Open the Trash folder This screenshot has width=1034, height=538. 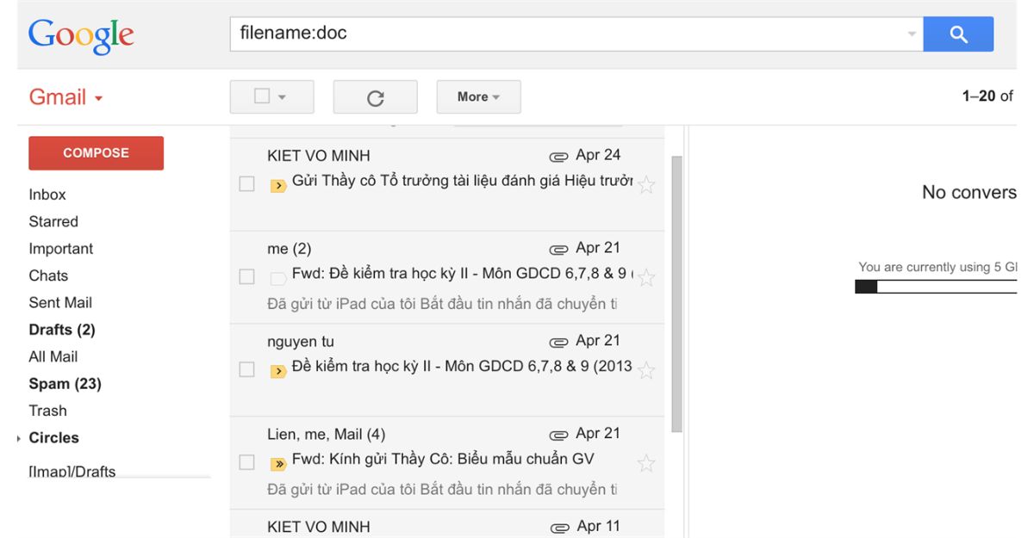(x=47, y=411)
